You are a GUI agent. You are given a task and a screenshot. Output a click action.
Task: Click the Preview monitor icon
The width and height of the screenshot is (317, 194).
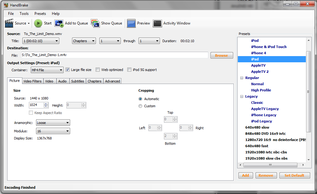tap(131, 24)
